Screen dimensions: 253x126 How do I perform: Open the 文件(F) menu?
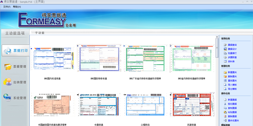7,7
